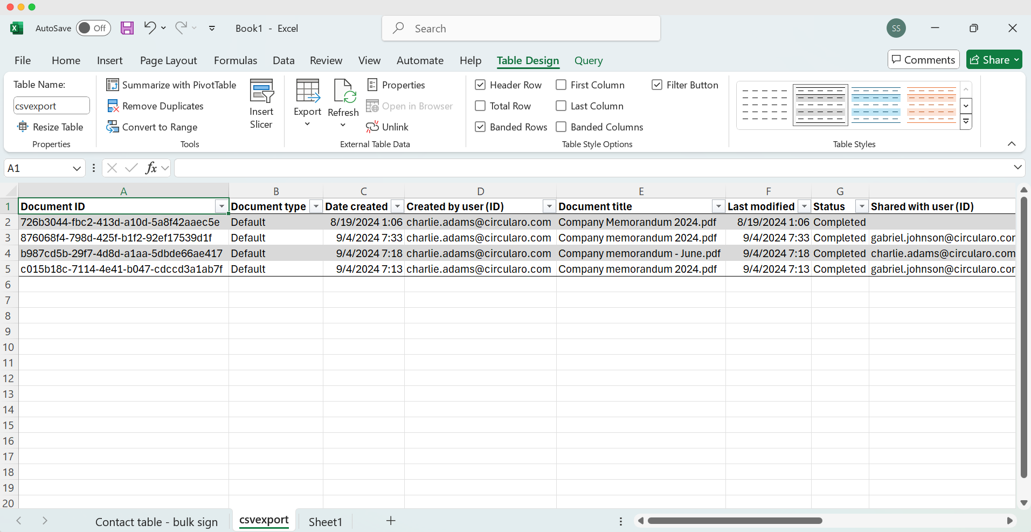The width and height of the screenshot is (1031, 532).
Task: Disable the Banded Rows checkbox
Action: pyautogui.click(x=480, y=127)
